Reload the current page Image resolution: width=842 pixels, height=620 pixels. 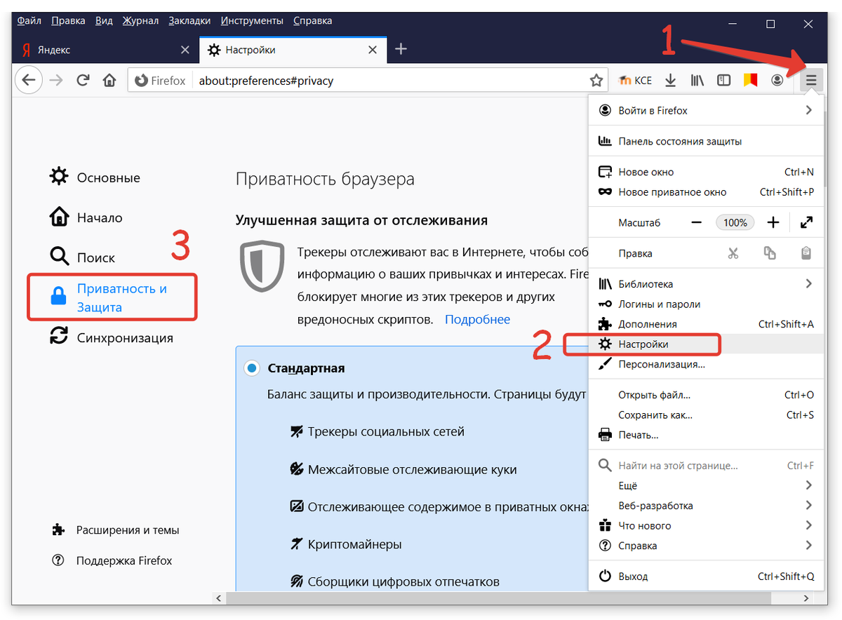83,81
